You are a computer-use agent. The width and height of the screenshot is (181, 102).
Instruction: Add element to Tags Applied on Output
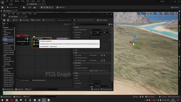[x=102, y=60]
